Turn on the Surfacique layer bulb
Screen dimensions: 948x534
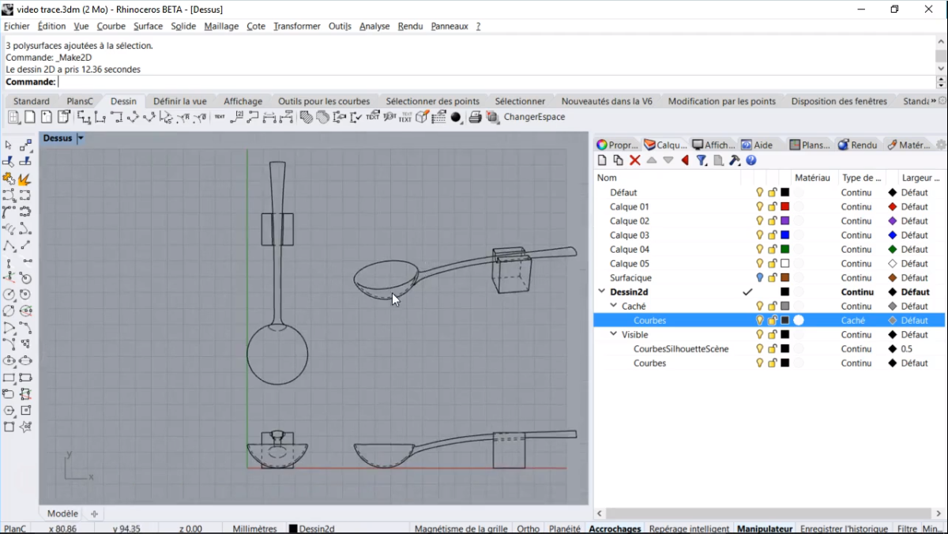[x=760, y=278]
